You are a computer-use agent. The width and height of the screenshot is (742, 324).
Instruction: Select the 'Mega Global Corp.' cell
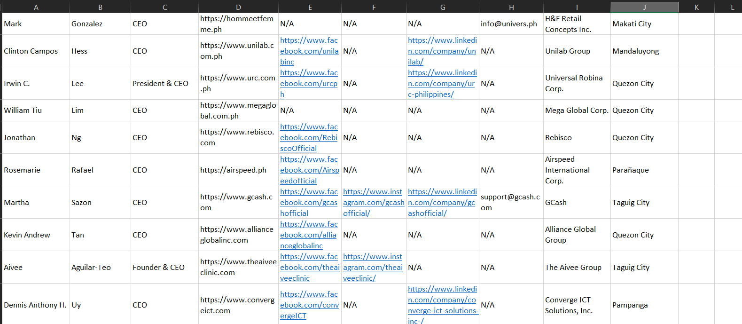(x=577, y=110)
